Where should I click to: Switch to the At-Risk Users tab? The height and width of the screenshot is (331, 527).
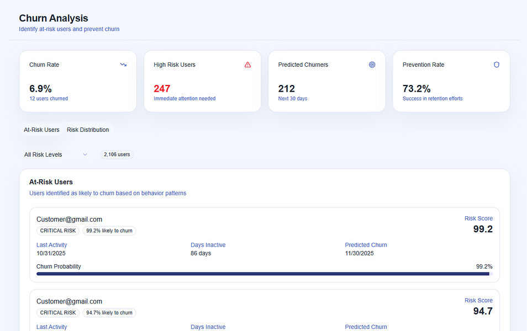[x=41, y=130]
